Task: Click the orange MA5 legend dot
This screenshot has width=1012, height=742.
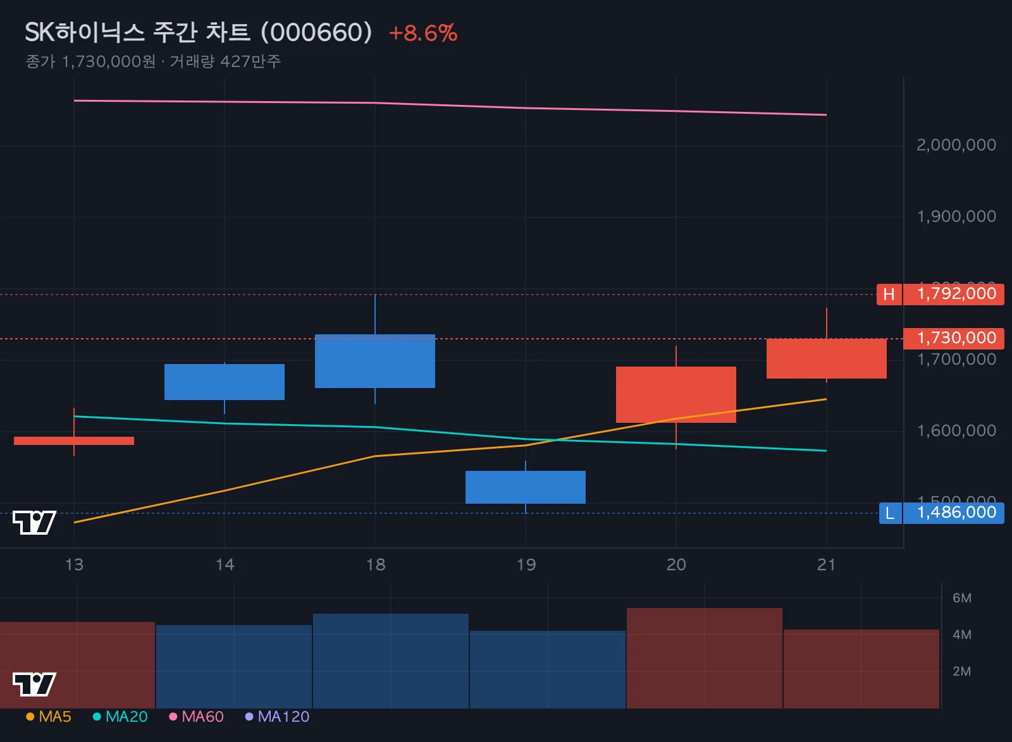Action: (x=30, y=716)
